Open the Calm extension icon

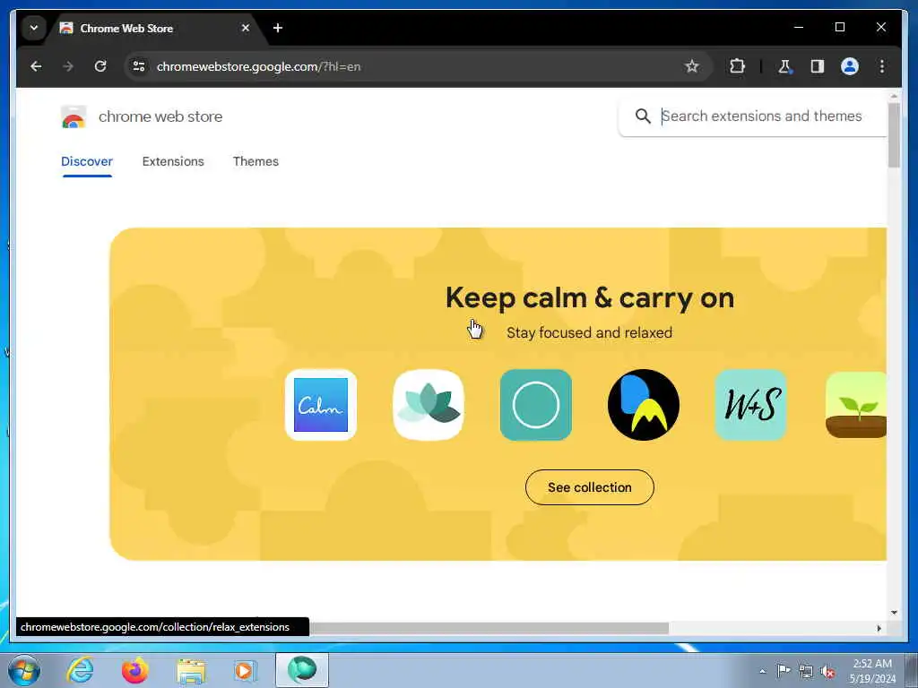click(321, 405)
